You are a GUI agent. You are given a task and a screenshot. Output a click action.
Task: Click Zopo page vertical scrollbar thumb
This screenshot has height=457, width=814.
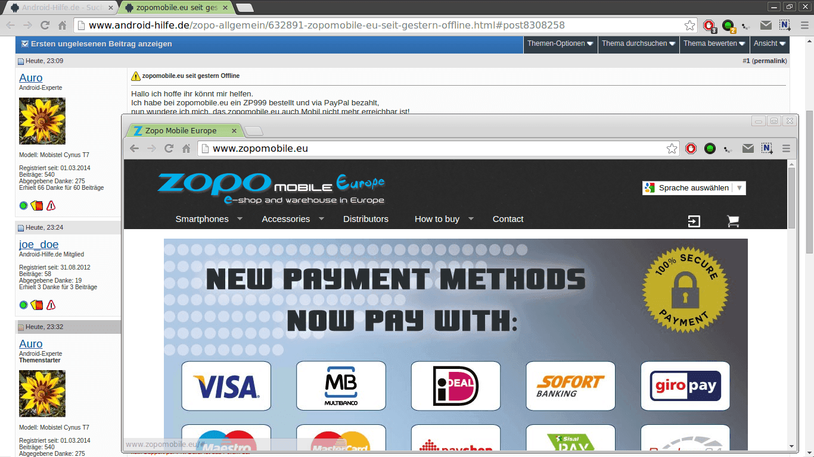tap(792, 198)
